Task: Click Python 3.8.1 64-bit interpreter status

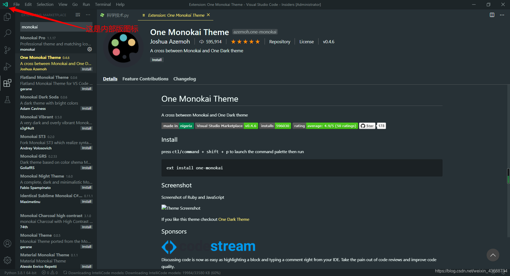Action: [x=20, y=273]
